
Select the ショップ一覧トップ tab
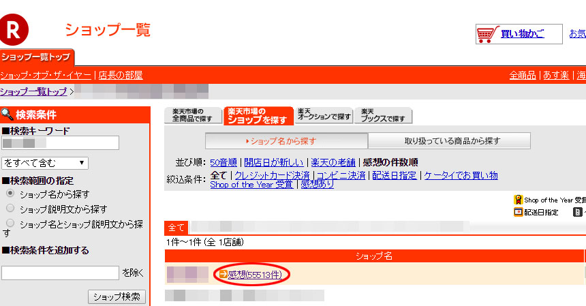coord(37,57)
